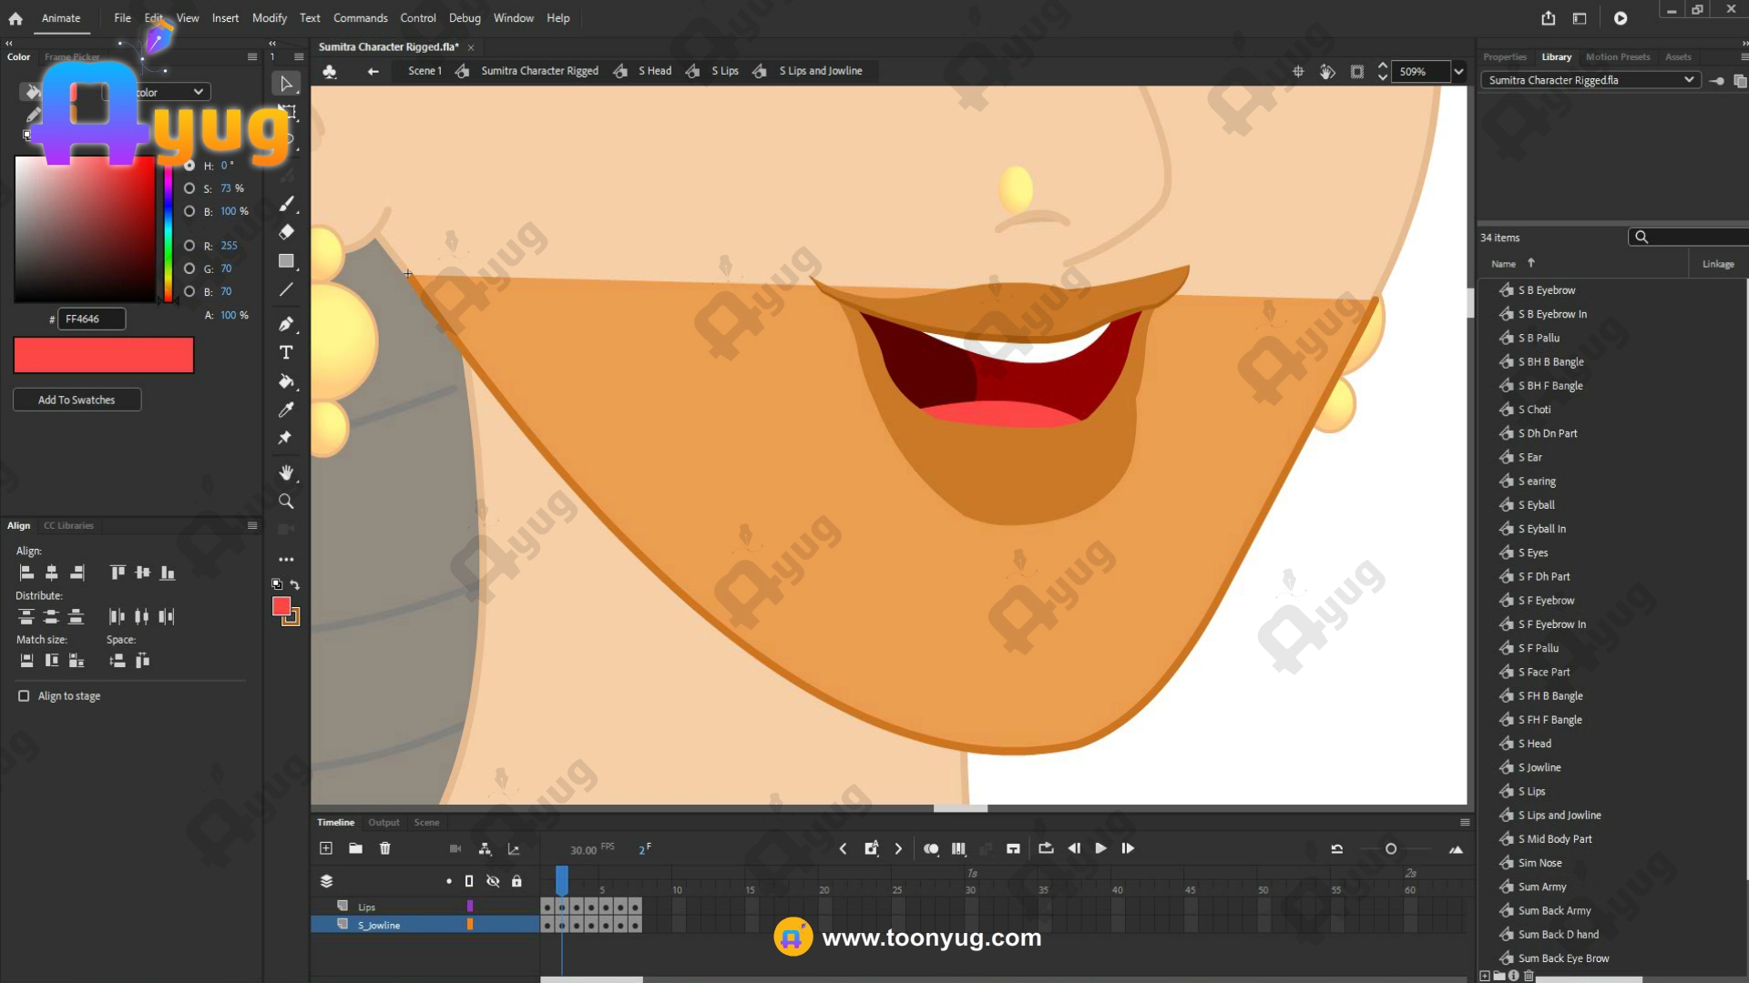Select the S Jowline library item
This screenshot has height=983, width=1749.
pyautogui.click(x=1539, y=767)
